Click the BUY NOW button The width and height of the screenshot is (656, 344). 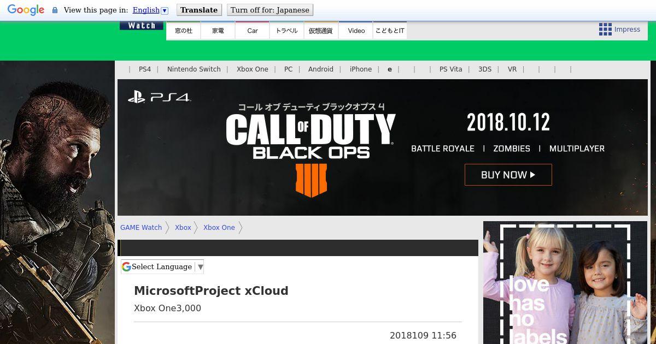coord(508,175)
